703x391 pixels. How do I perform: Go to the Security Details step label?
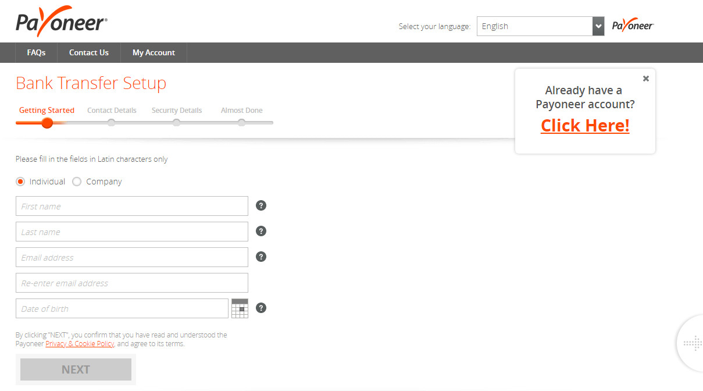pyautogui.click(x=177, y=110)
